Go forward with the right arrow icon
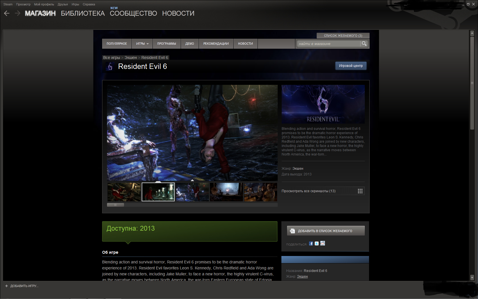This screenshot has height=299, width=478. click(x=17, y=13)
